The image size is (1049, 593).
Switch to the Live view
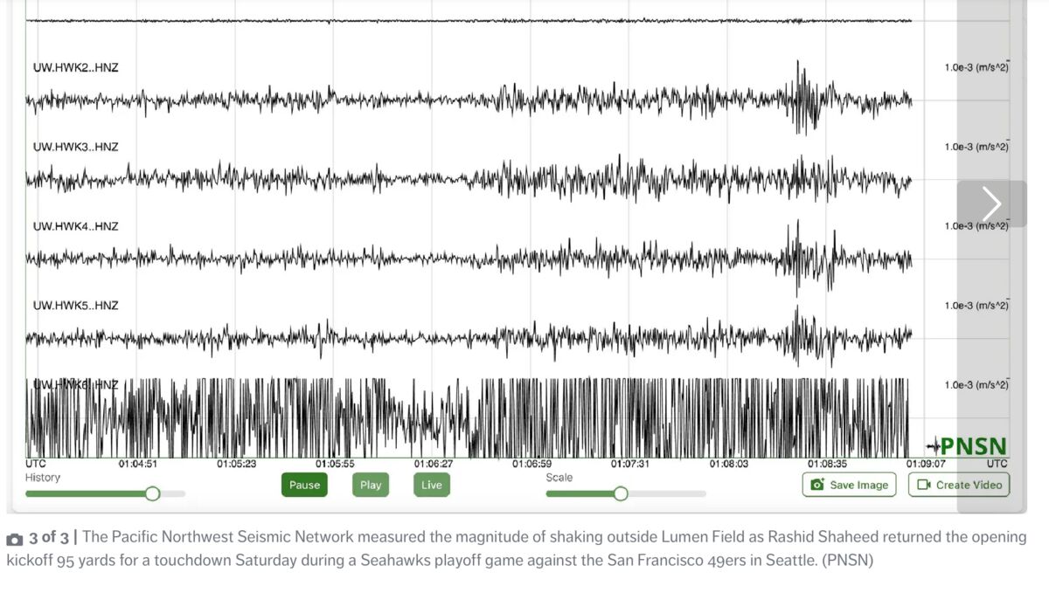432,485
